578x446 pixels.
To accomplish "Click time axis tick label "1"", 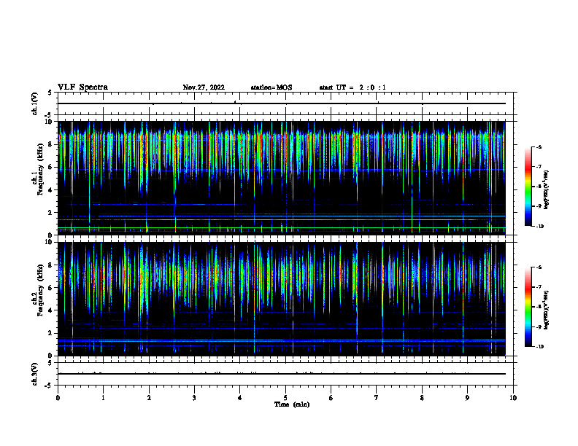I will 103,398.
